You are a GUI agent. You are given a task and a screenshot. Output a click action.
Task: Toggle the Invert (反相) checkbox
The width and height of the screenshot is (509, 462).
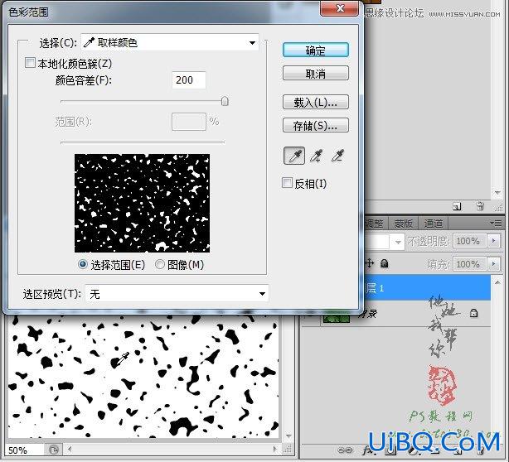287,182
